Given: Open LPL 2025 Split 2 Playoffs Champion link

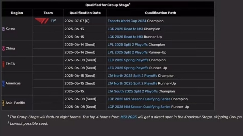Looking at the screenshot, I should (x=128, y=44).
